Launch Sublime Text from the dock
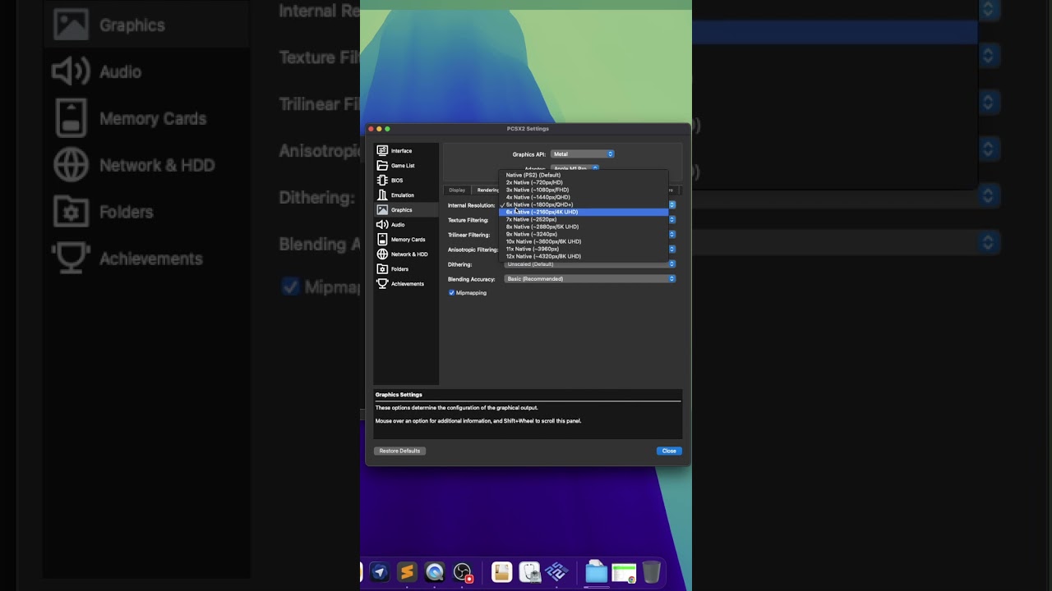This screenshot has height=591, width=1052. pos(407,572)
